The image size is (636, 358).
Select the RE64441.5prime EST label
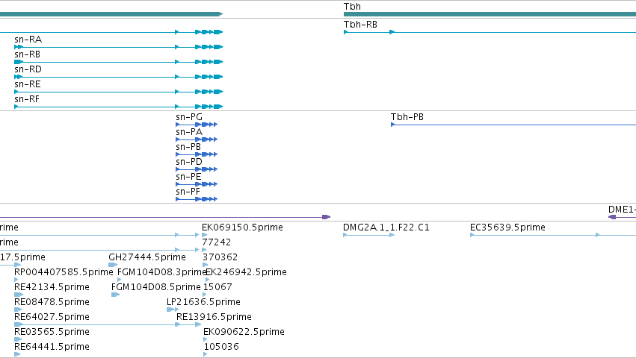pos(52,347)
